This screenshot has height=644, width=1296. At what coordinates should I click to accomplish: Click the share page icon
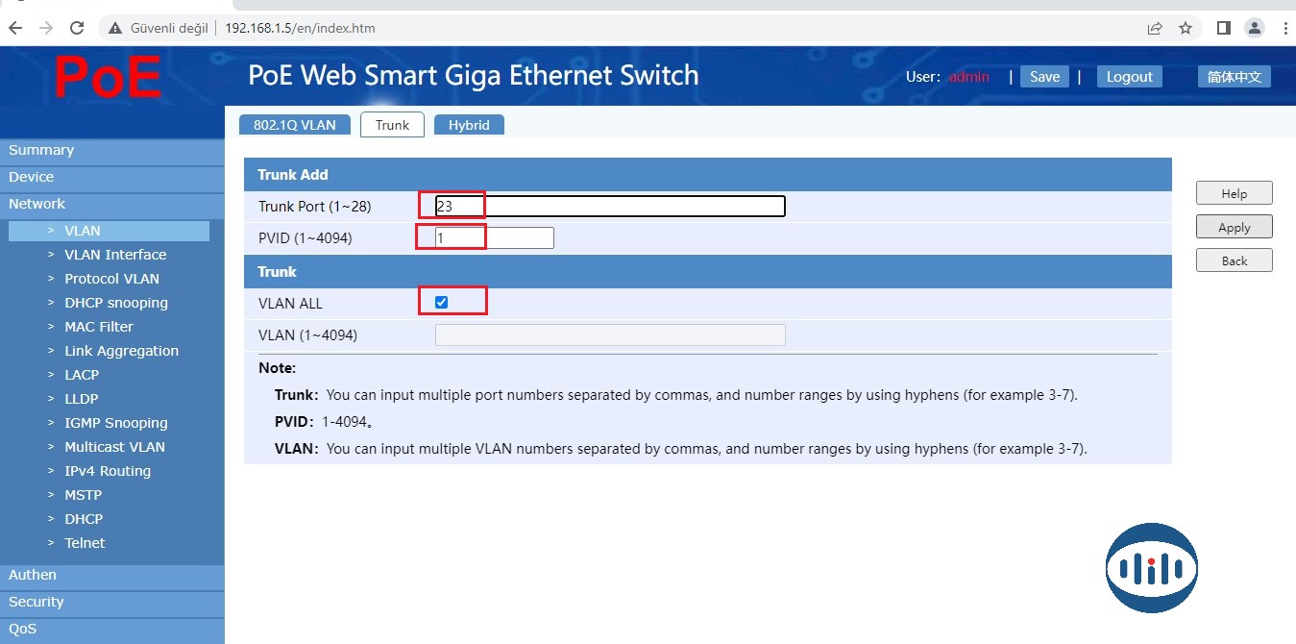click(1155, 28)
